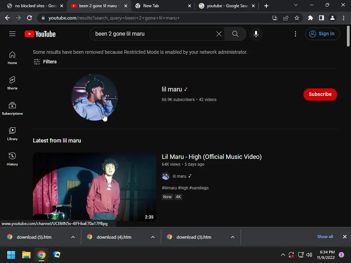This screenshot has height=263, width=351.
Task: Click the Sign in button
Action: coord(322,34)
